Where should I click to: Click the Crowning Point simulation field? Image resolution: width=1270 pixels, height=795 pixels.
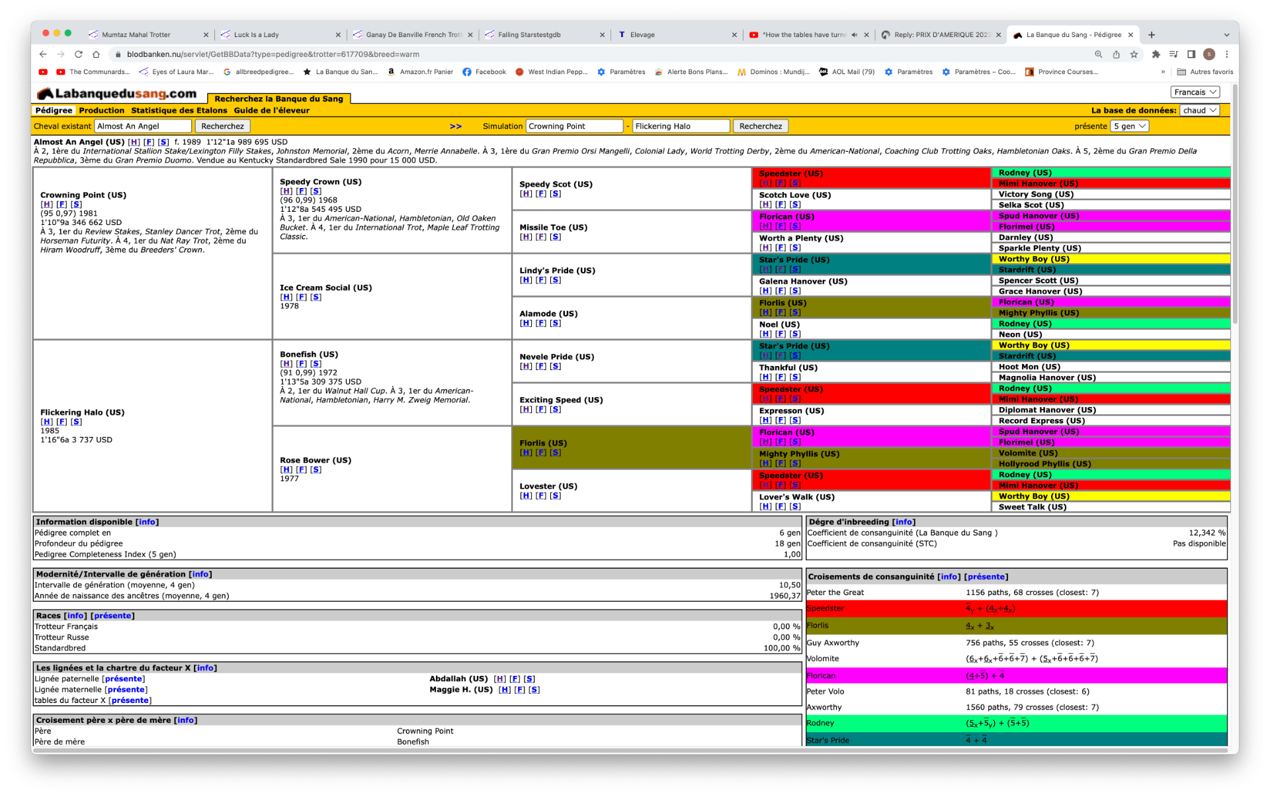click(x=575, y=126)
